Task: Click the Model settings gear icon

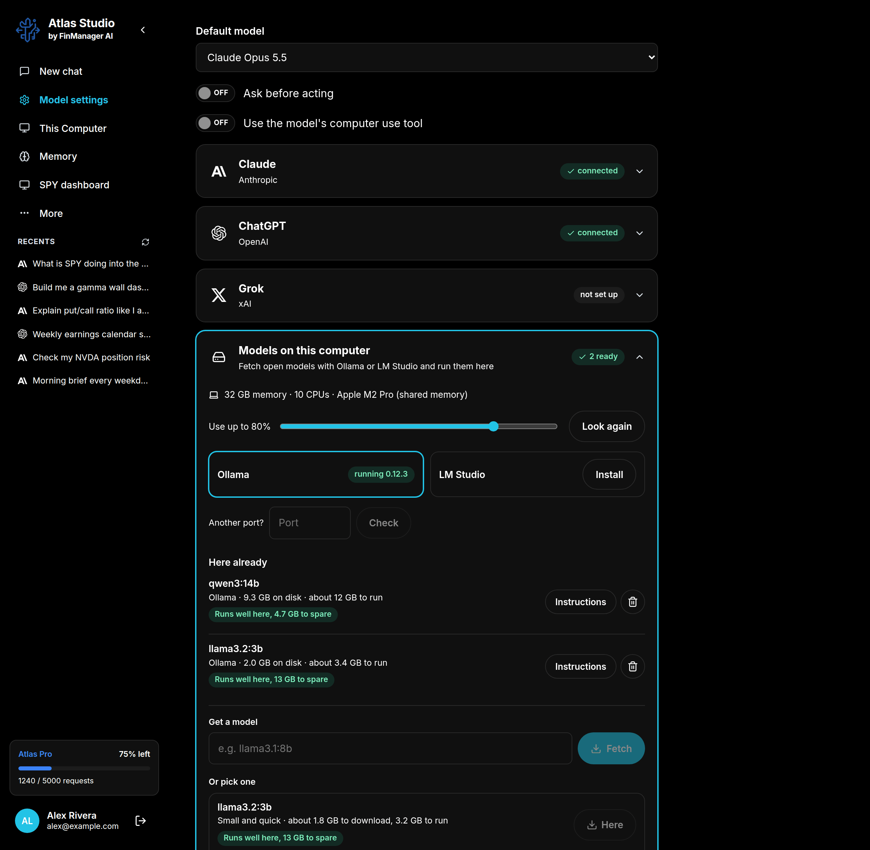Action: click(24, 100)
